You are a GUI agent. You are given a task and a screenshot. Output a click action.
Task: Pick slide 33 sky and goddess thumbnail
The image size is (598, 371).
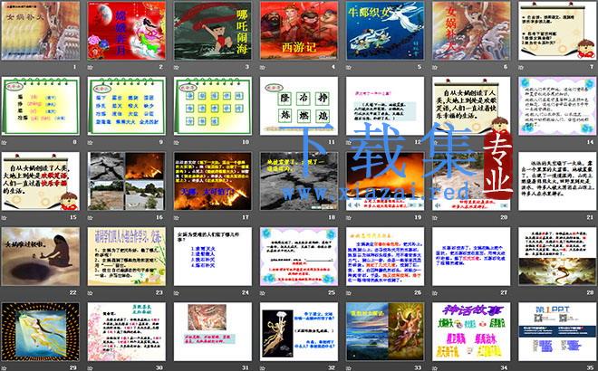385,332
